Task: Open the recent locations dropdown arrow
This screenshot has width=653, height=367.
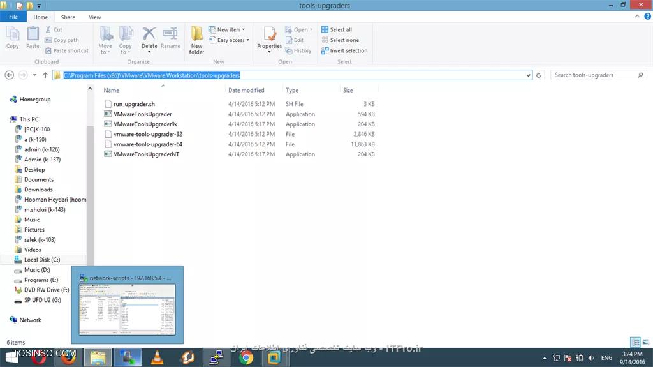Action: [34, 75]
